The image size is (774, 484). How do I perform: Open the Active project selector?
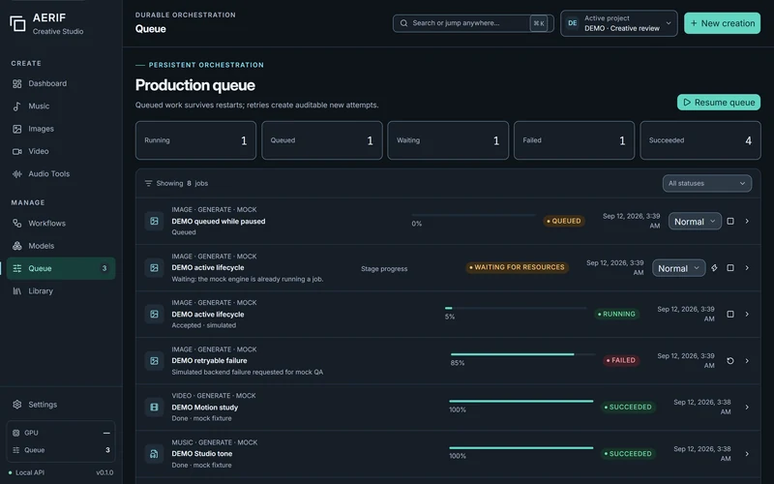pyautogui.click(x=619, y=23)
